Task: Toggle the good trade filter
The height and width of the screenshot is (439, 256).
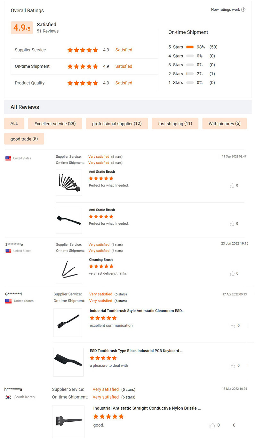Action: [x=24, y=139]
